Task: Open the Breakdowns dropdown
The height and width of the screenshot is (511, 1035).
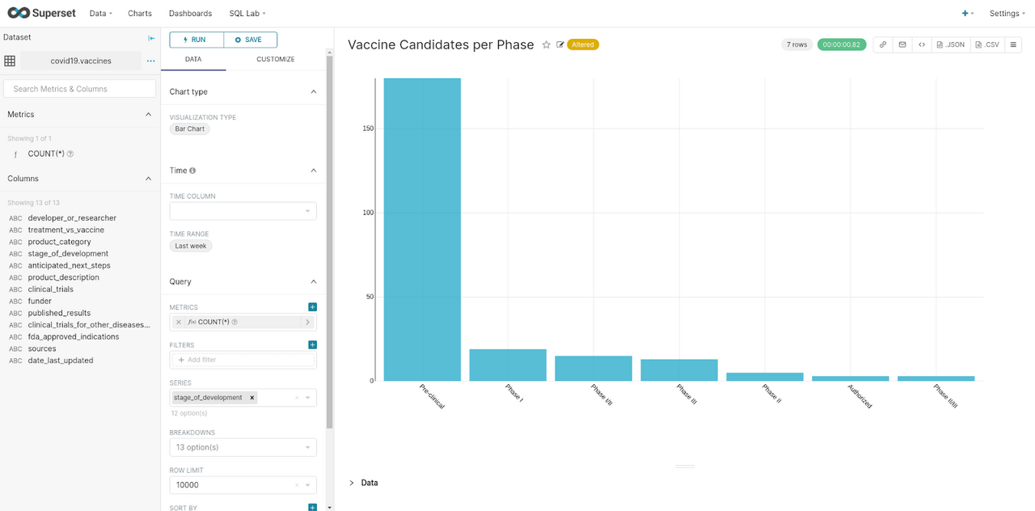Action: (x=243, y=446)
